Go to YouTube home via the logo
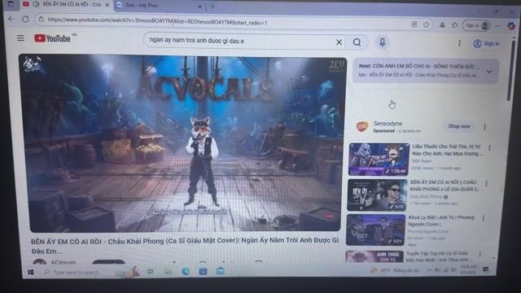Image resolution: width=521 pixels, height=293 pixels. [x=52, y=38]
